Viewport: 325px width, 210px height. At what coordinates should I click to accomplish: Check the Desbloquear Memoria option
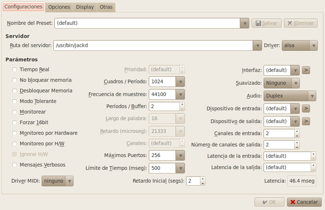click(x=15, y=91)
